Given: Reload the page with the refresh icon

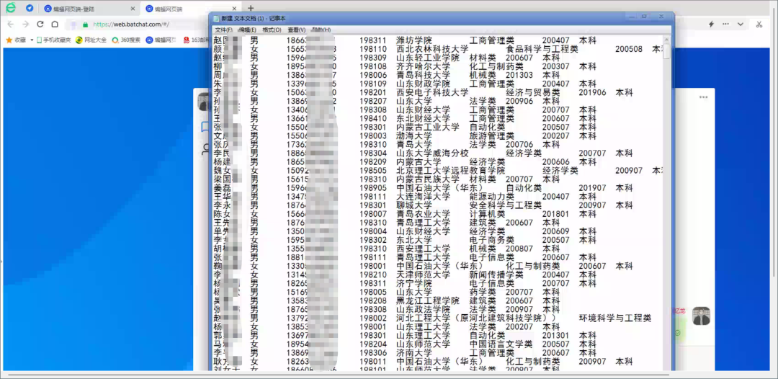Looking at the screenshot, I should point(40,24).
